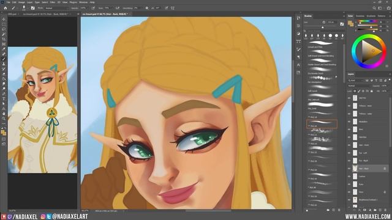Select the Eraser tool
The height and width of the screenshot is (220, 392).
point(4,74)
